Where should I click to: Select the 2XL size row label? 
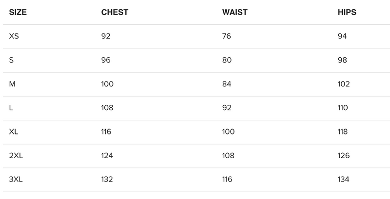pyautogui.click(x=16, y=156)
